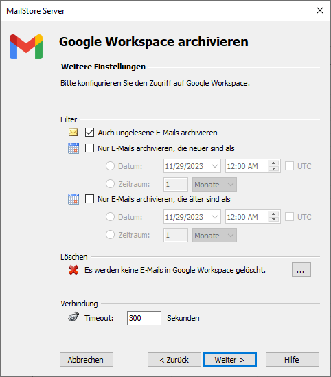The image size is (331, 377).
Task: Click the Gmail logo icon
Action: point(26,47)
